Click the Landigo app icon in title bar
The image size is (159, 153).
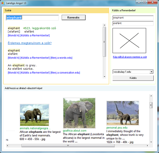3,3
